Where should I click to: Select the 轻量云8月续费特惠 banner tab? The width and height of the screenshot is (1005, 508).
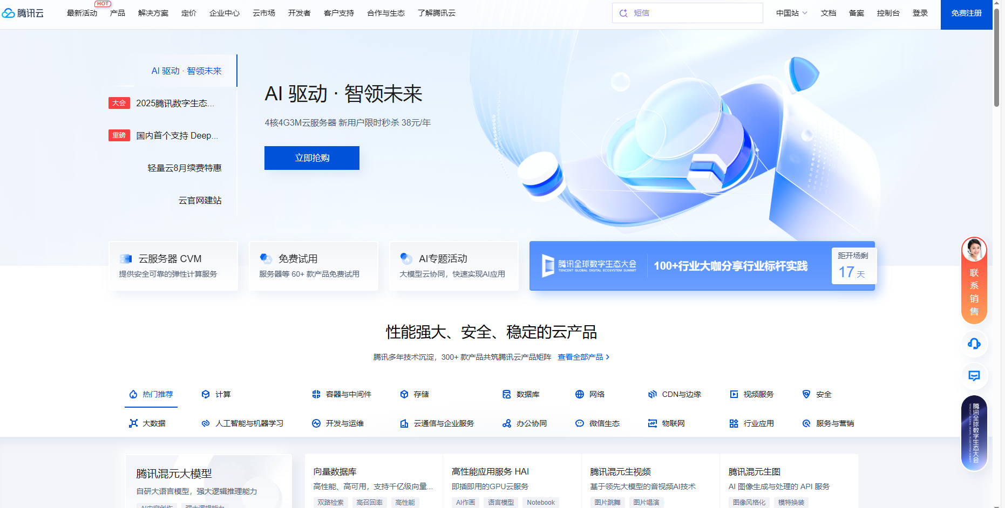click(173, 168)
